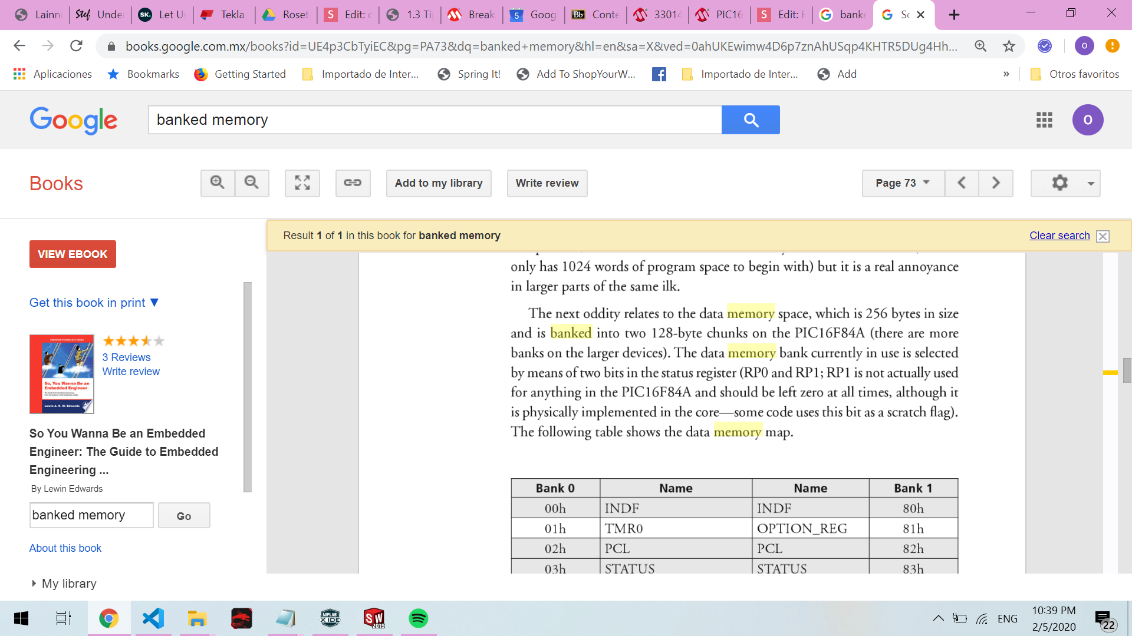Click the VIEW EBOOK button
The width and height of the screenshot is (1132, 636).
coord(73,254)
